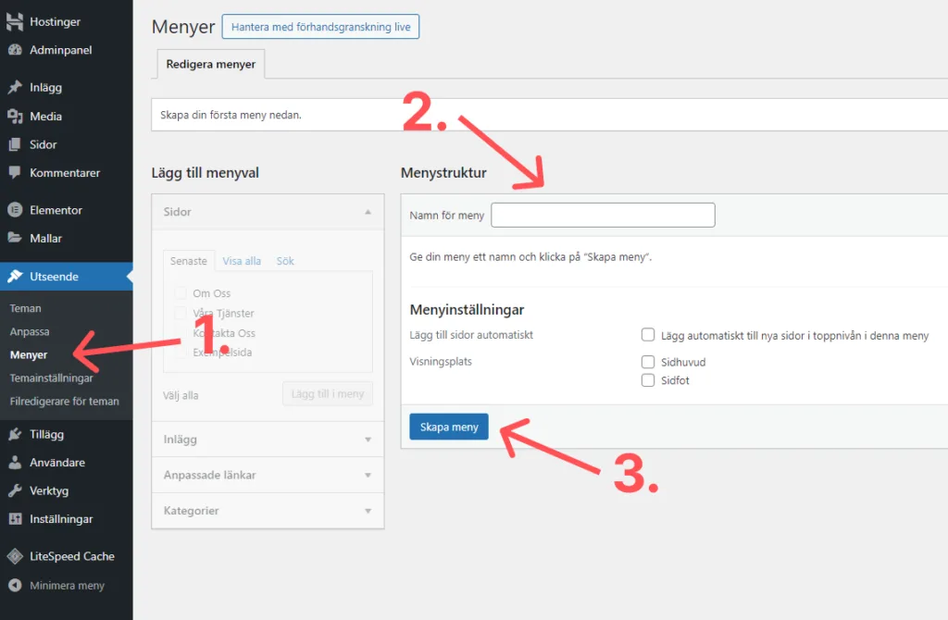Select the Kontakta Oss page label
Viewport: 948px width, 620px height.
pos(224,333)
